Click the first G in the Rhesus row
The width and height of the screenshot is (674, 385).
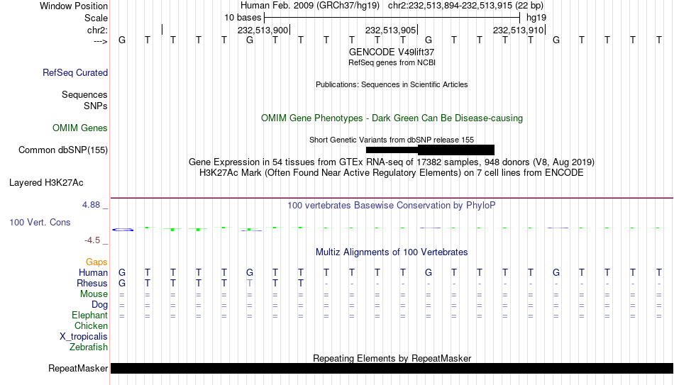tap(122, 283)
